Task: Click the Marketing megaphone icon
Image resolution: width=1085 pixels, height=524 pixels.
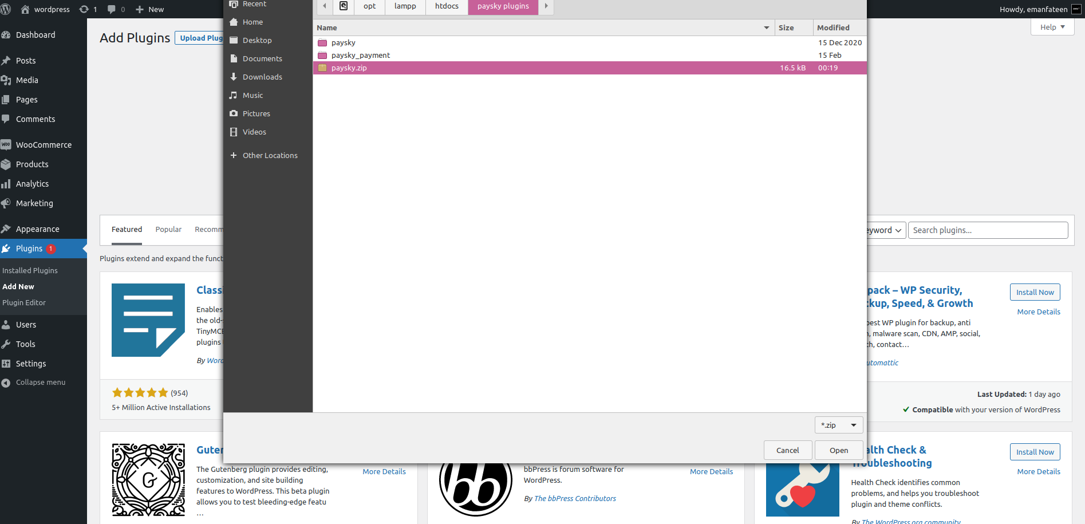Action: 6,203
